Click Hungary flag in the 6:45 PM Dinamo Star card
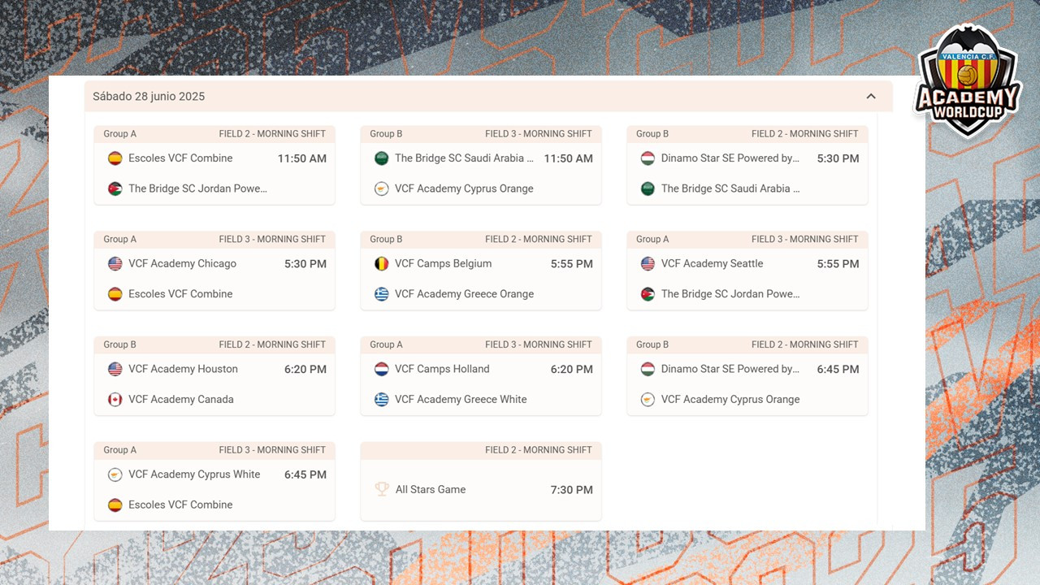 pyautogui.click(x=648, y=369)
